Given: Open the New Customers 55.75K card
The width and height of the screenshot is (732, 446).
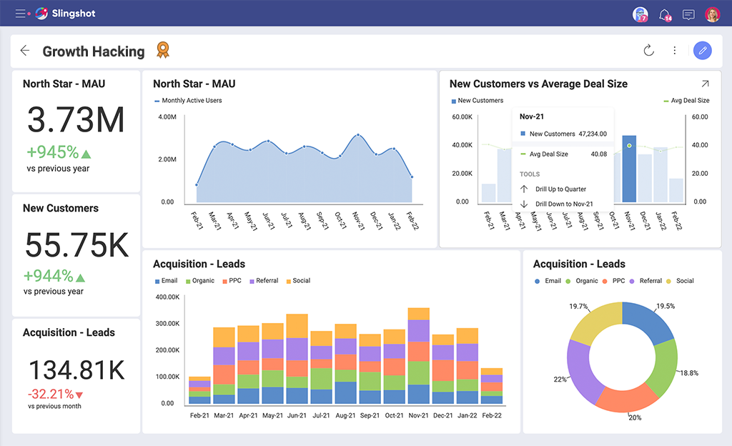Looking at the screenshot, I should pyautogui.click(x=76, y=254).
